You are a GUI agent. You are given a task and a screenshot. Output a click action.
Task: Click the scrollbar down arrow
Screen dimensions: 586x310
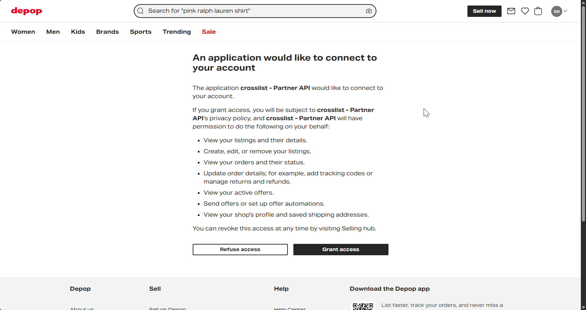click(583, 307)
